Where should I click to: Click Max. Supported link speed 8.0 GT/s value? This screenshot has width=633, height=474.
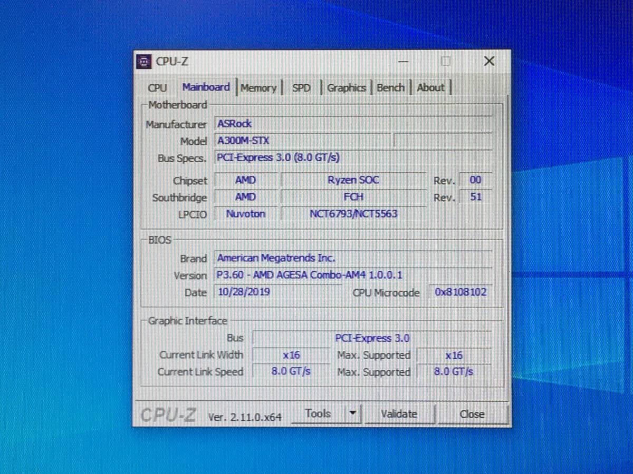454,371
